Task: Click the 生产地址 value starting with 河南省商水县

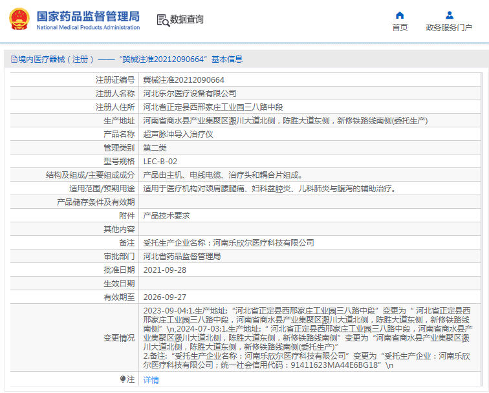Action: (x=285, y=121)
